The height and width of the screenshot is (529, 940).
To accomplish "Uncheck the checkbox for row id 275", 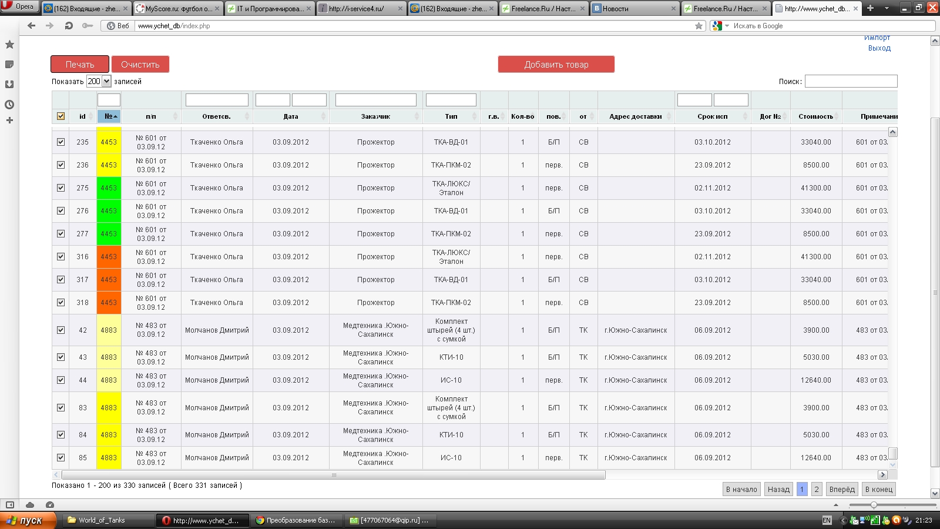I will tap(61, 188).
